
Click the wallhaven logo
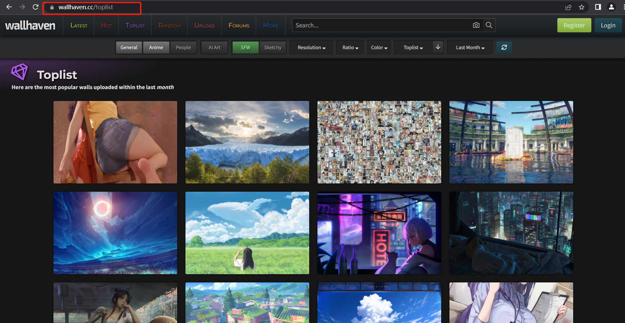tap(30, 25)
